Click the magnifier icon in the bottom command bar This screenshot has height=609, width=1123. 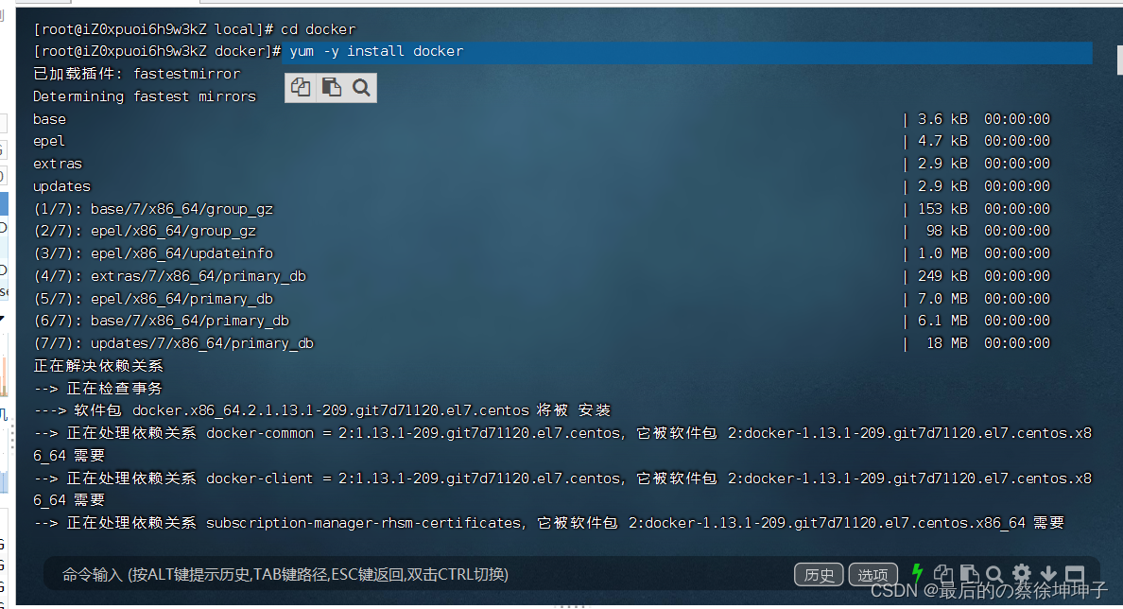coord(994,574)
